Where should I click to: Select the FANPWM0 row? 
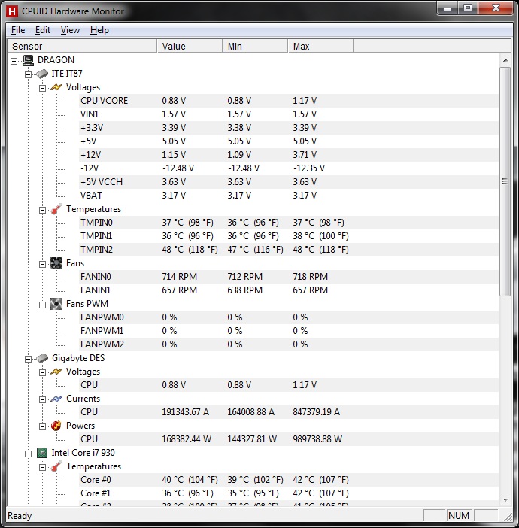[x=289, y=317]
